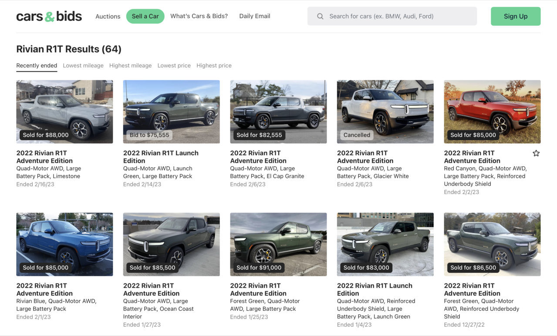The image size is (557, 336).
Task: Click title of Ocean Coast Interior R1T listing
Action: point(151,289)
